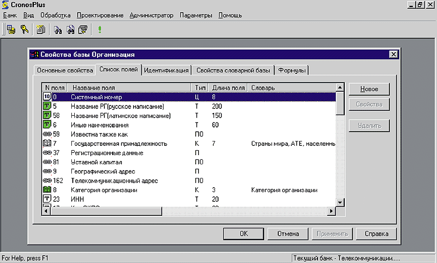Click the link icon of field 37
The image size is (437, 263).
click(47, 153)
